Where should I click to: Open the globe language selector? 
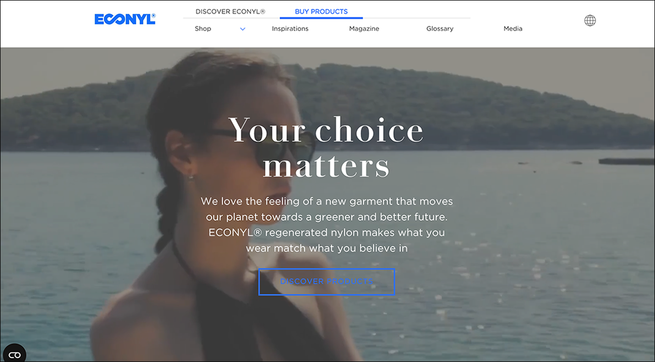click(590, 21)
